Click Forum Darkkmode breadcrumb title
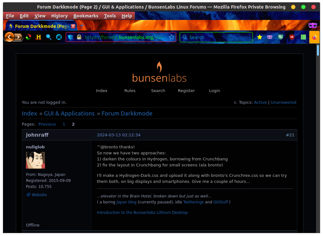The image size is (323, 236). tap(127, 114)
